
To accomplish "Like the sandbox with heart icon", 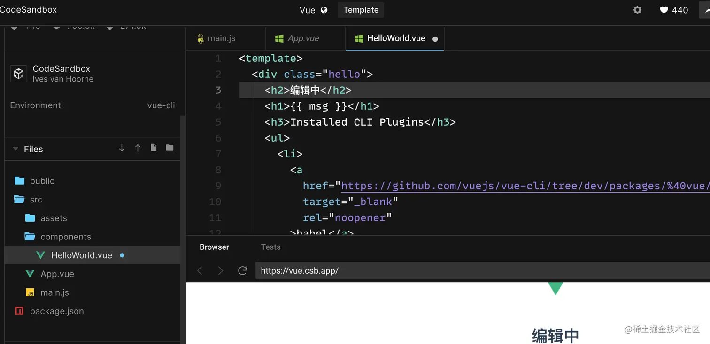I will (664, 10).
